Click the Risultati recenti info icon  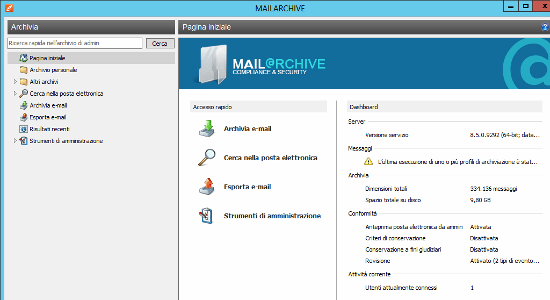(24, 129)
